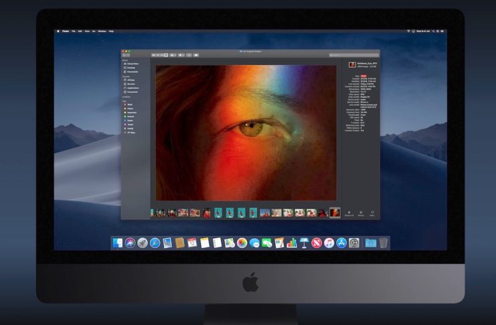496x325 pixels.
Task: Switch Finder to column view
Action: point(161,55)
